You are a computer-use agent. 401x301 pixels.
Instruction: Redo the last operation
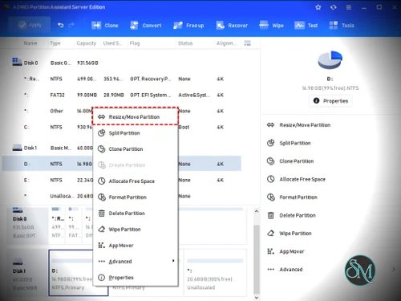click(71, 26)
